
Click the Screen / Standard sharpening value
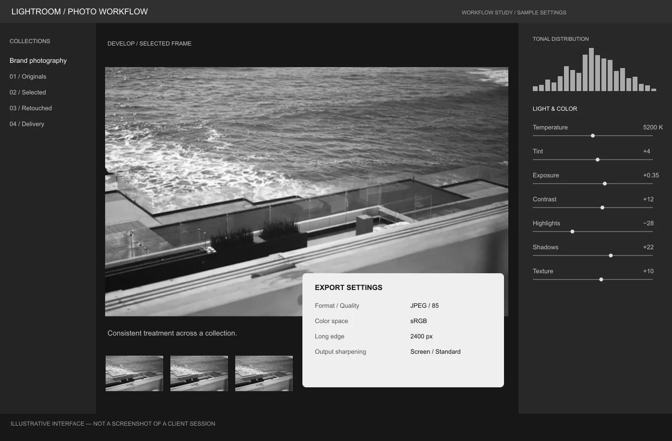coord(435,351)
